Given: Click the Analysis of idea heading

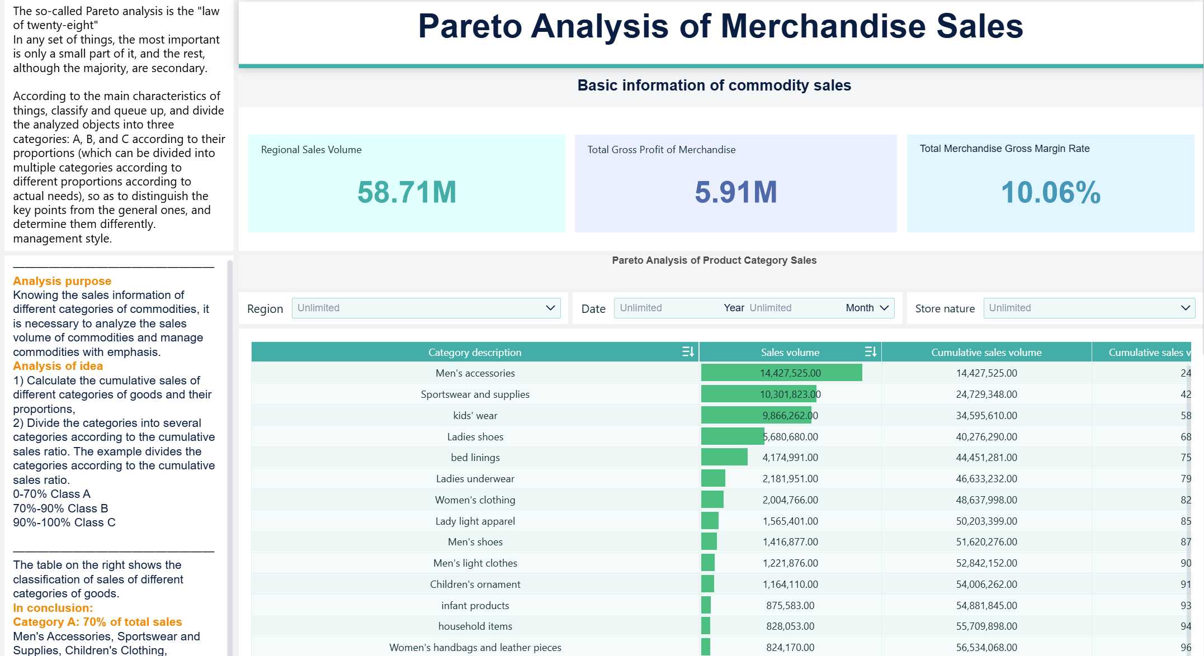Looking at the screenshot, I should click(58, 366).
